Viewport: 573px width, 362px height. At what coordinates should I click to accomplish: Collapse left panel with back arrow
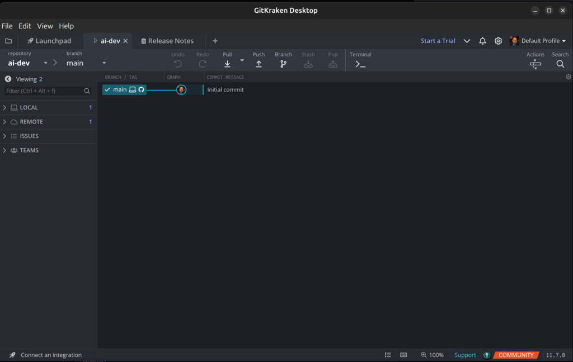point(8,79)
